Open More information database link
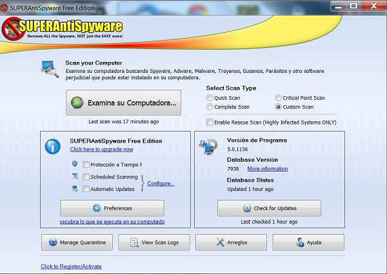 [x=268, y=169]
